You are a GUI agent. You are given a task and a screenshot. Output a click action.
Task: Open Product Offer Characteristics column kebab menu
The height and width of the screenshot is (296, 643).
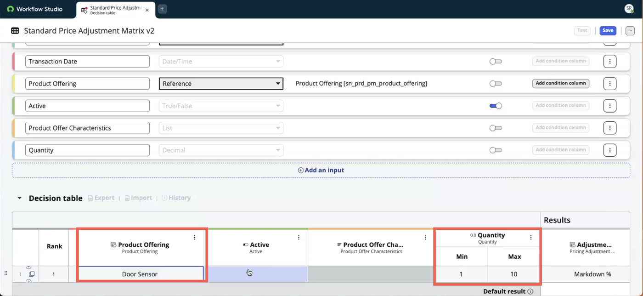[425, 237]
